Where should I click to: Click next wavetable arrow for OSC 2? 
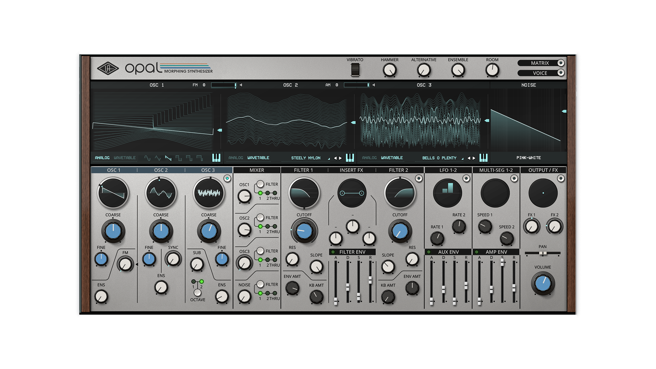[x=340, y=158]
